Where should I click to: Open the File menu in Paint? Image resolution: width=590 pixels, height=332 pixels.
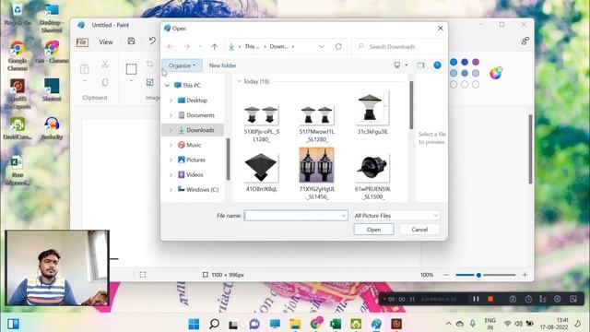(82, 42)
